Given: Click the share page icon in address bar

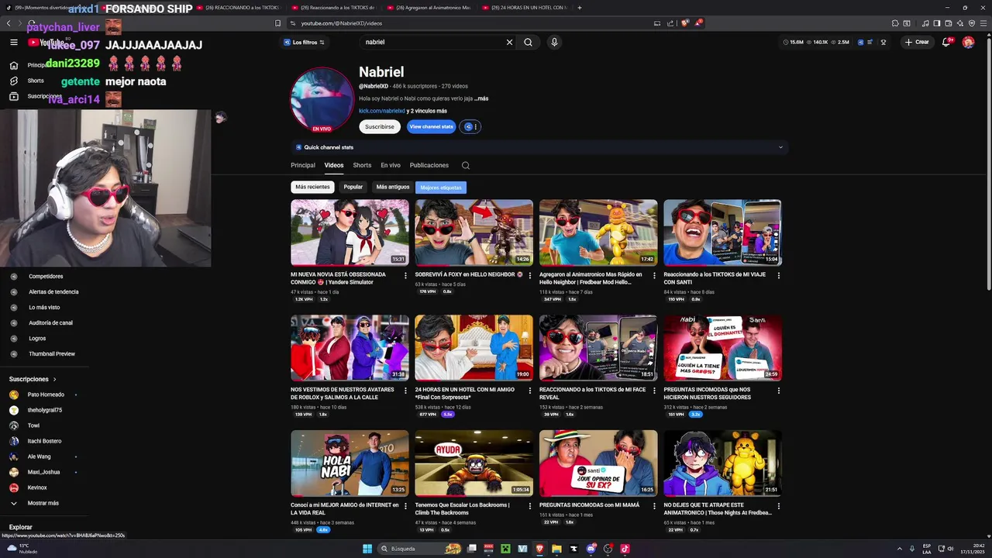Looking at the screenshot, I should 670,23.
